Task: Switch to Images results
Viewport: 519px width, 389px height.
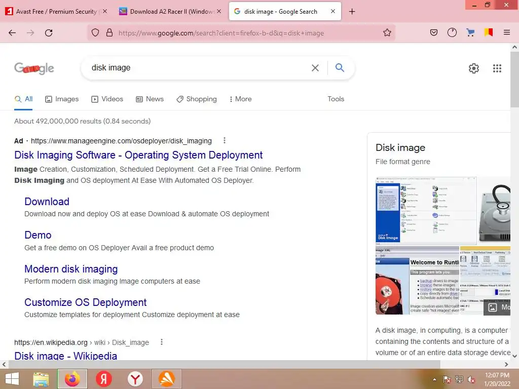Action: point(62,99)
